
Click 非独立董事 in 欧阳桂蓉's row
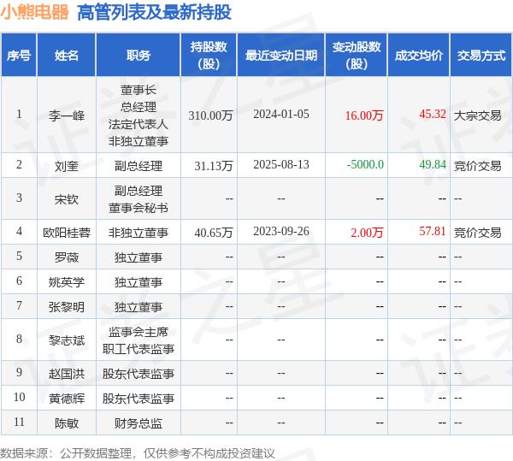[138, 233]
